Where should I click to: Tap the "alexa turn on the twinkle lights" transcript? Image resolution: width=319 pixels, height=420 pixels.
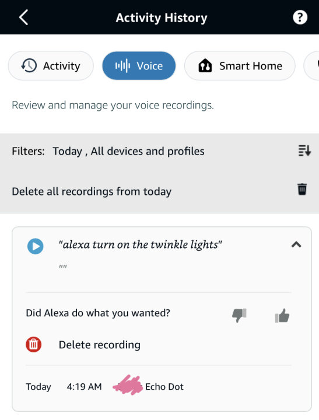[x=140, y=244]
